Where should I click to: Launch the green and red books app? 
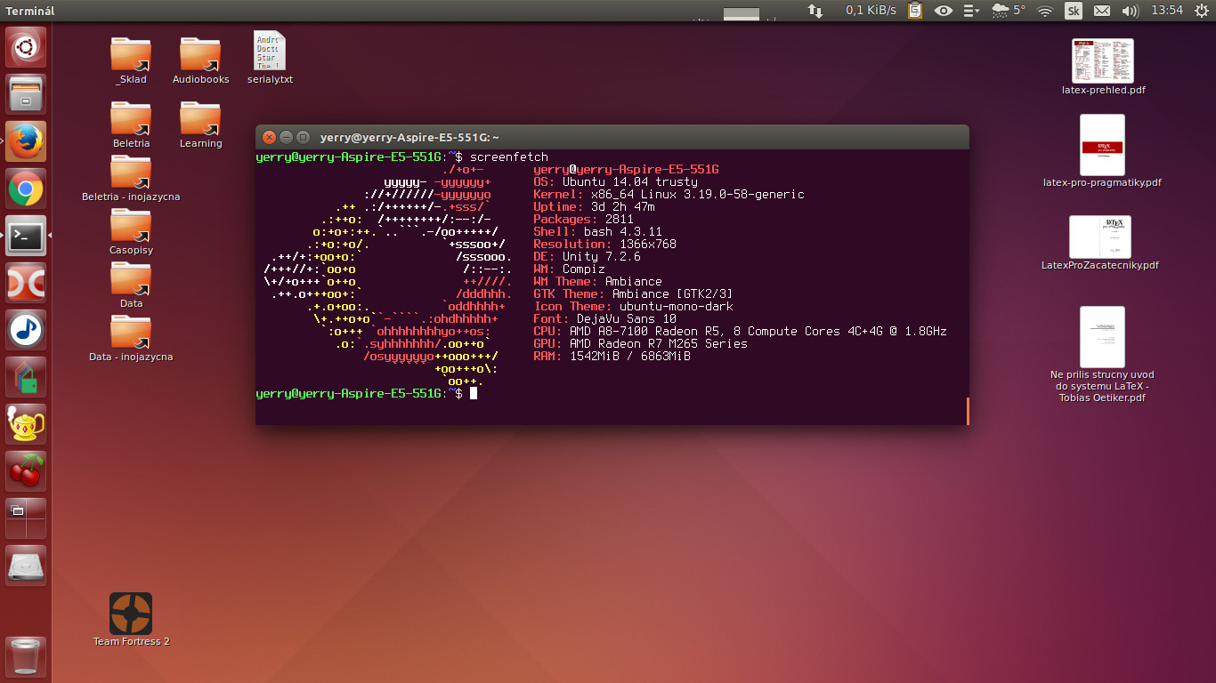(26, 378)
